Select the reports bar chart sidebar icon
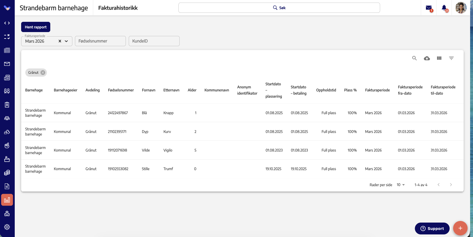 tap(7, 200)
